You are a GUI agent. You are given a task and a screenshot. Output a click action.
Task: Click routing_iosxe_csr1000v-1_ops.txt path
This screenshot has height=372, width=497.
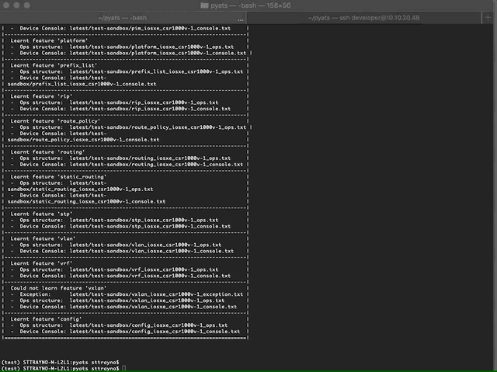(150, 158)
